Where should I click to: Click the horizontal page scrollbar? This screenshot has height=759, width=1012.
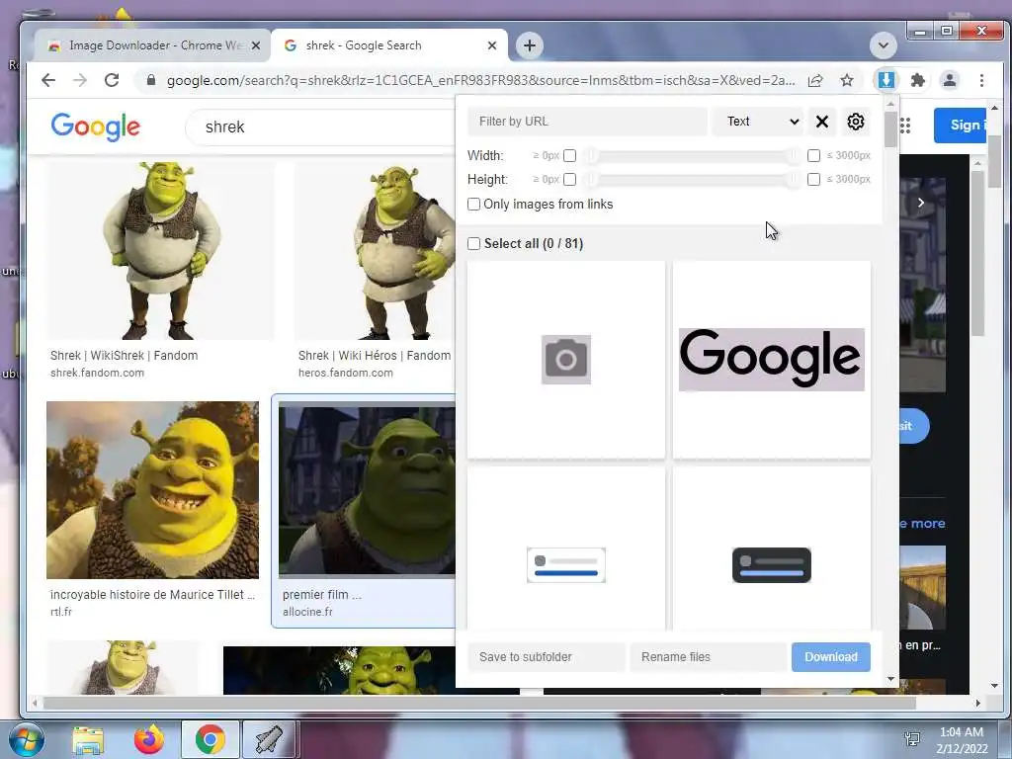pyautogui.click(x=479, y=703)
